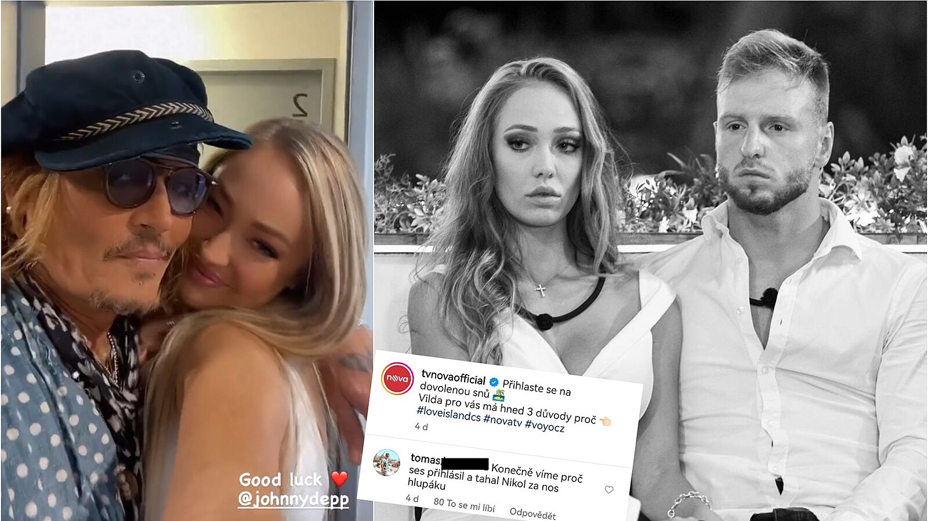Click the red heart emoji in story
928x521 pixels.
click(x=339, y=479)
